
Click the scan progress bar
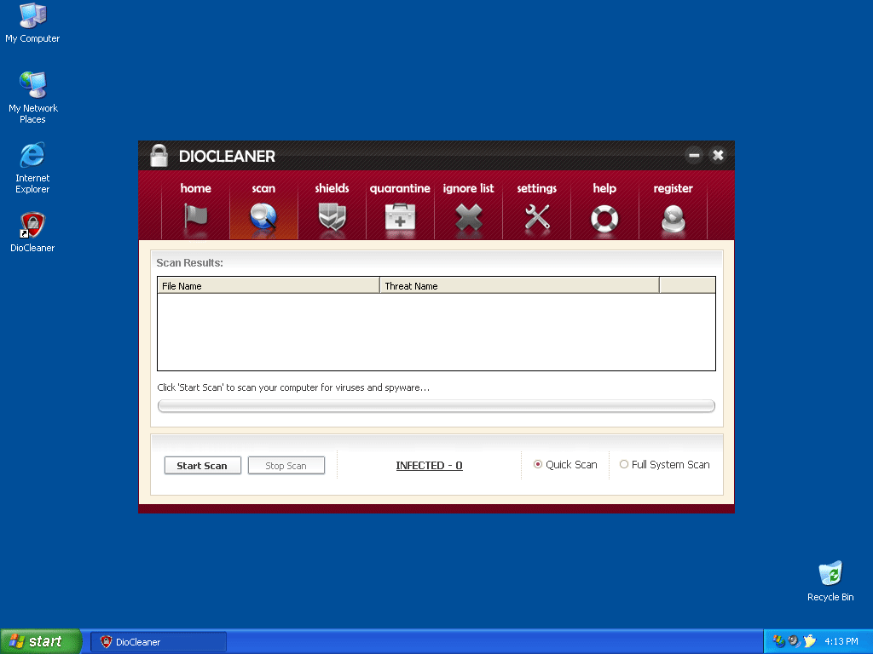click(x=436, y=406)
